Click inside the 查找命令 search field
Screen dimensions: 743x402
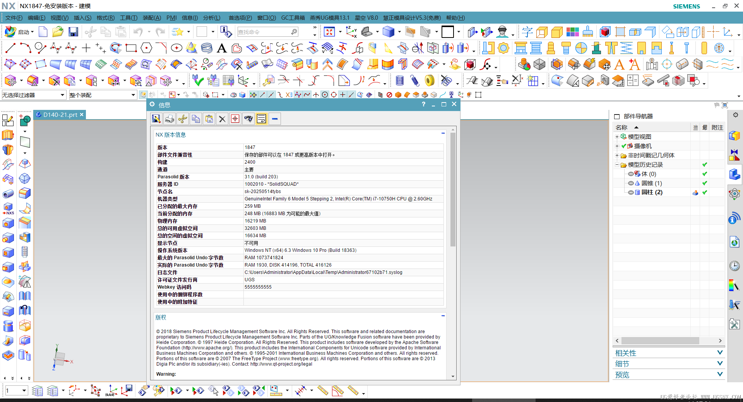coord(264,32)
